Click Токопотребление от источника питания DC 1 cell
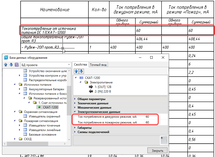Viewport: 215px width, 157px height. [x=55, y=30]
